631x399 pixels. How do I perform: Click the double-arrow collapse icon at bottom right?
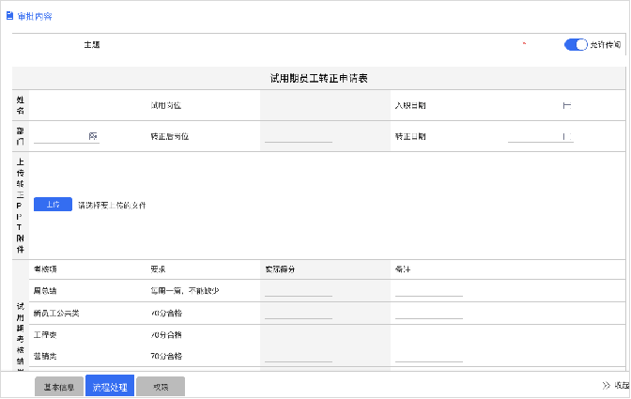(x=606, y=385)
